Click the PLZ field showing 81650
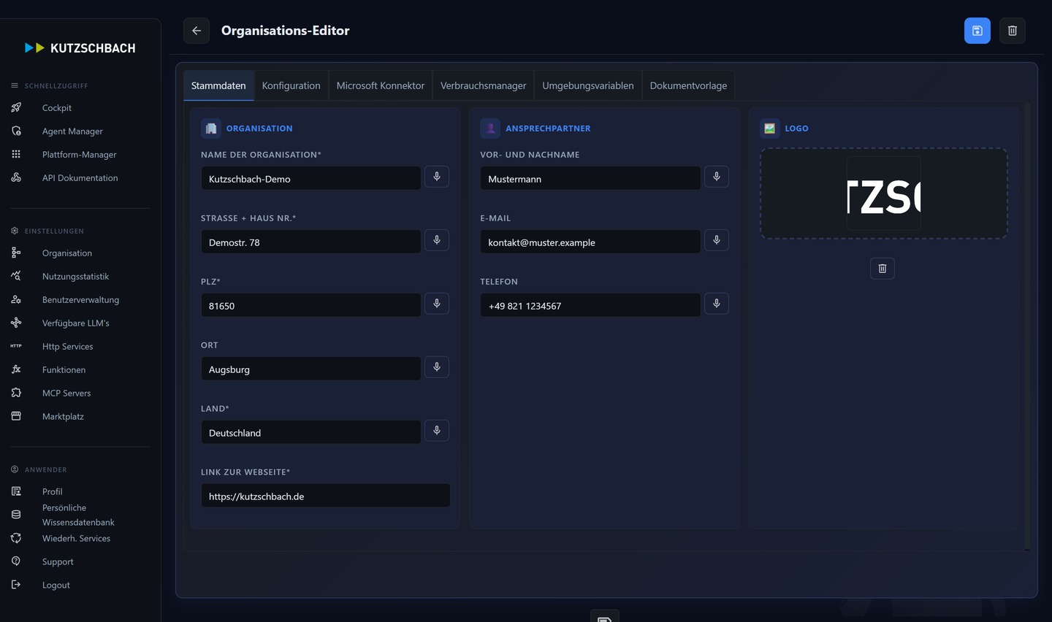Viewport: 1052px width, 622px height. tap(310, 305)
